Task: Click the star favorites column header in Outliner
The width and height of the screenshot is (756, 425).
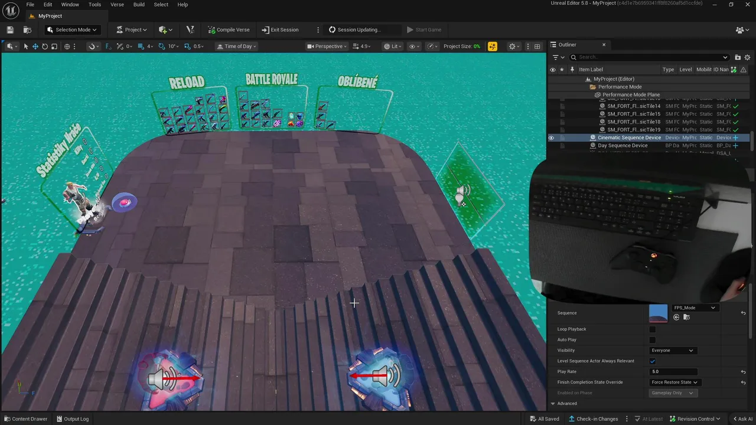Action: [x=562, y=69]
